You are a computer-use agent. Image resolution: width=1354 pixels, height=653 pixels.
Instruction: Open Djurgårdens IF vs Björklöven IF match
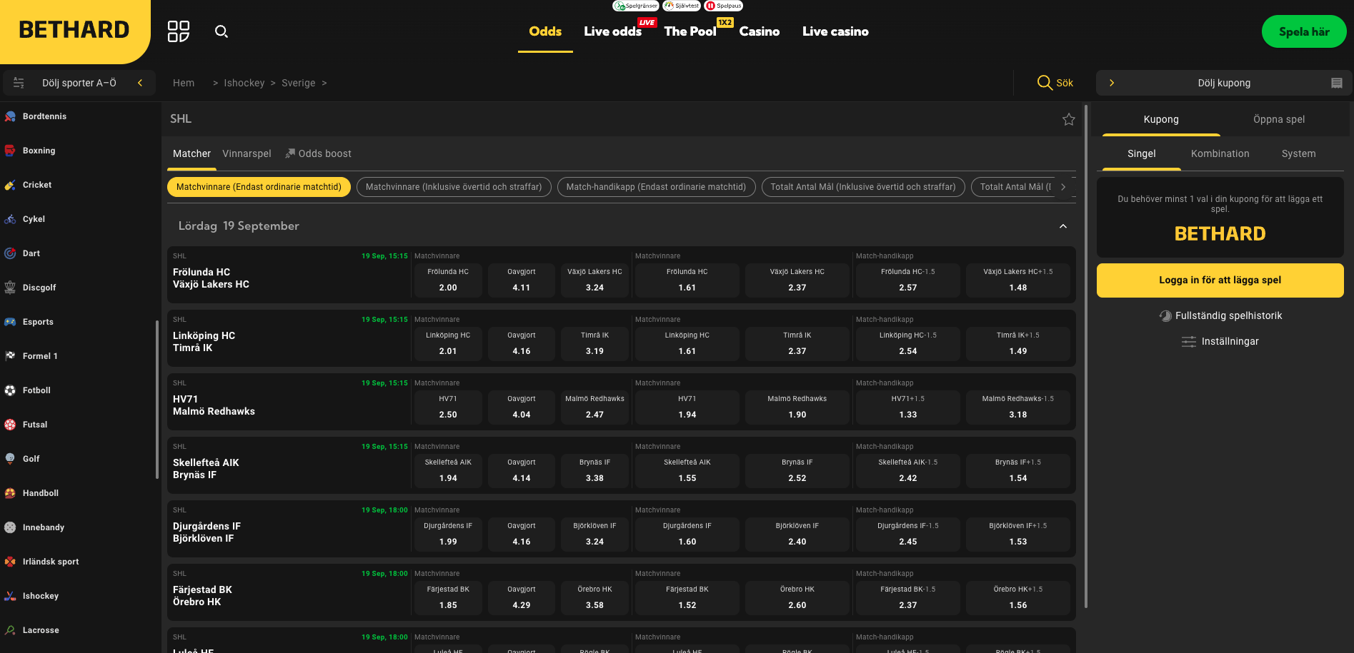(206, 532)
